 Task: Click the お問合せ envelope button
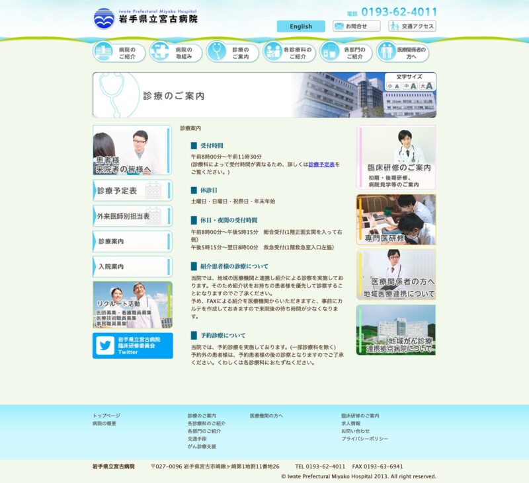tap(356, 26)
